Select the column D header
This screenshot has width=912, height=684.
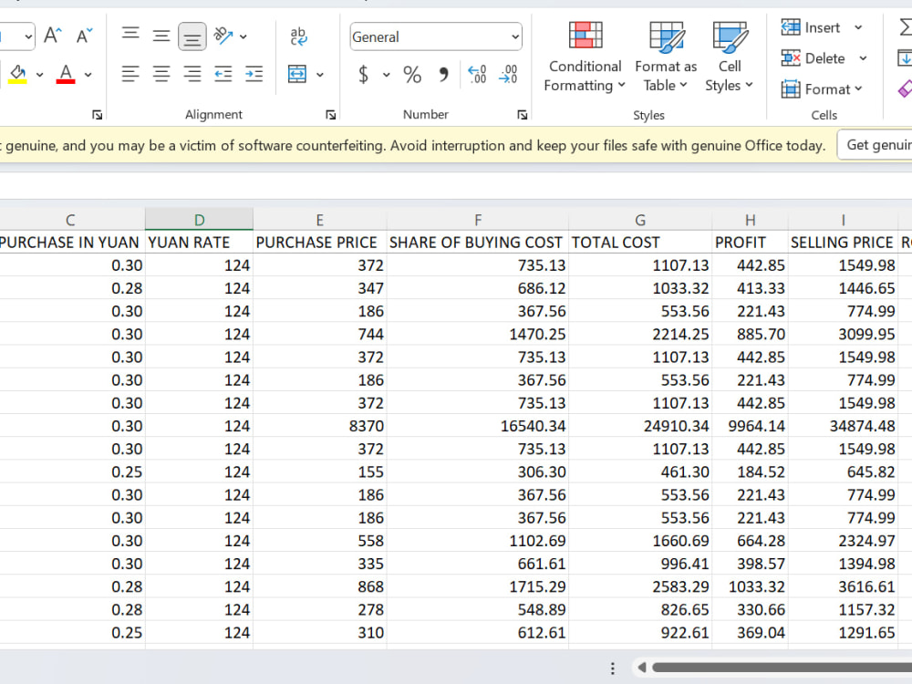coord(199,220)
